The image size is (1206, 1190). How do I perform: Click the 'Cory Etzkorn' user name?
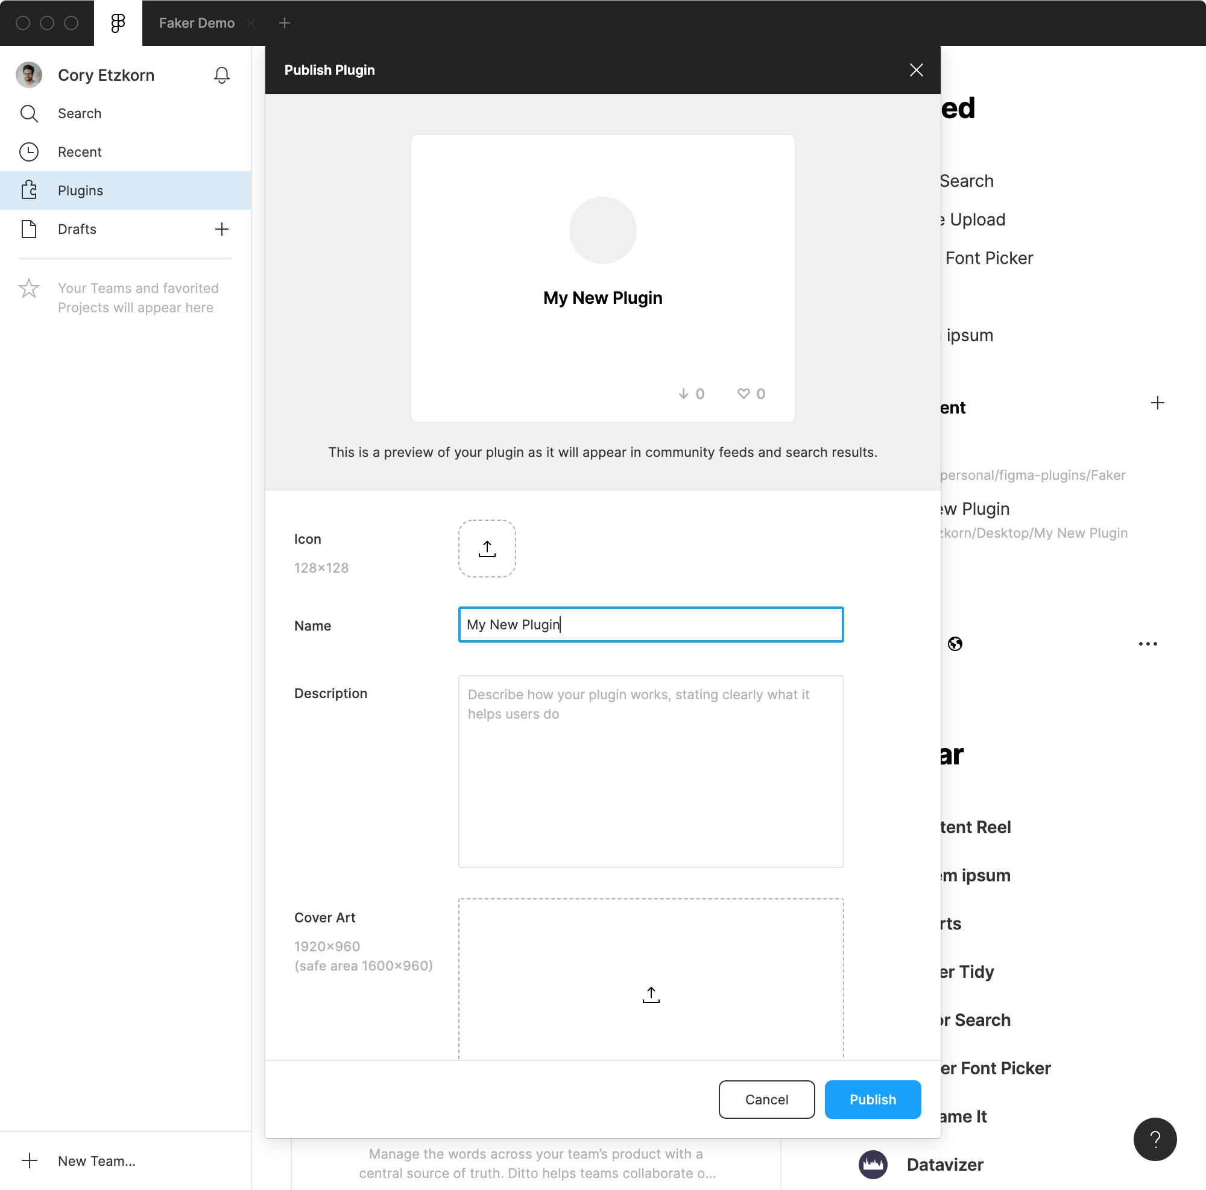[106, 75]
